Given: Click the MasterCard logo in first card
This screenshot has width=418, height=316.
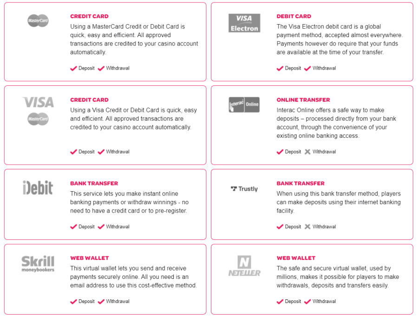Looking at the screenshot, I should [38, 20].
